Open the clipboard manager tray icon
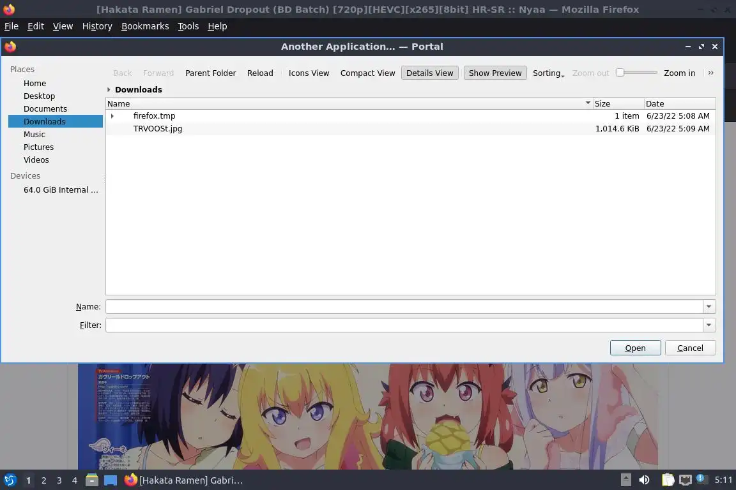This screenshot has width=736, height=490. coord(668,480)
